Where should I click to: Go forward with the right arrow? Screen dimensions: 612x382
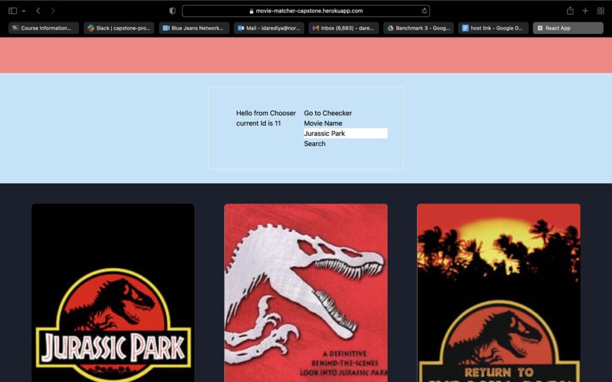point(53,11)
